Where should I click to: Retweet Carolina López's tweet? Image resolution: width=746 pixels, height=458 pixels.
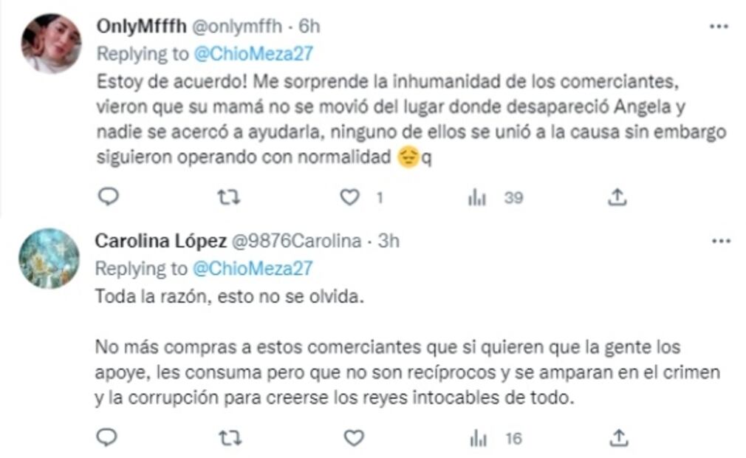(231, 438)
